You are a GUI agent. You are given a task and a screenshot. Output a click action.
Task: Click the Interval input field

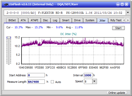[88, 75]
